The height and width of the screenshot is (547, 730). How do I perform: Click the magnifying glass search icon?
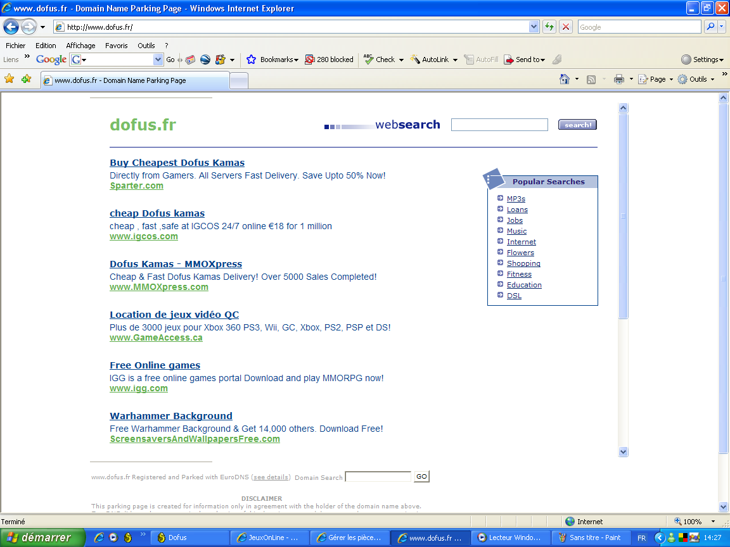pos(710,27)
